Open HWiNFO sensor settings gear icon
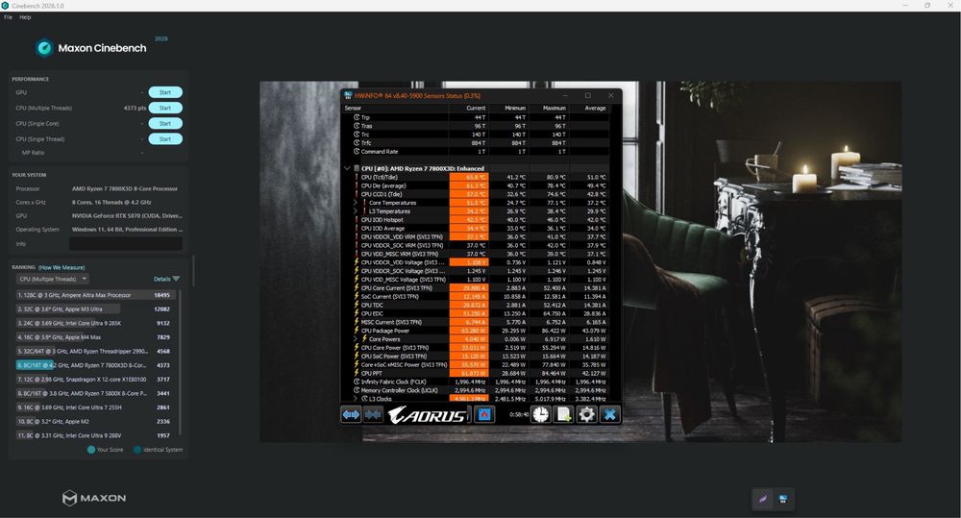Image resolution: width=961 pixels, height=518 pixels. (x=586, y=415)
